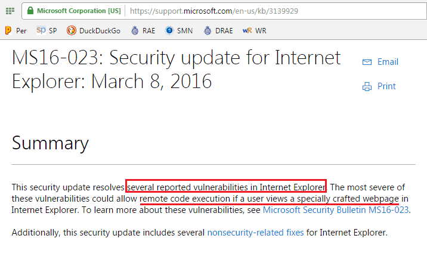
Task: Click the Summary section heading
Action: pos(50,143)
